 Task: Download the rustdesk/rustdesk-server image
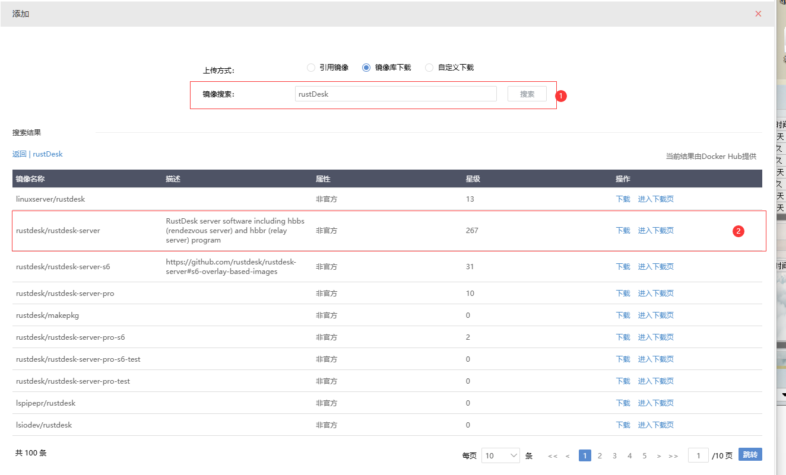coord(623,231)
